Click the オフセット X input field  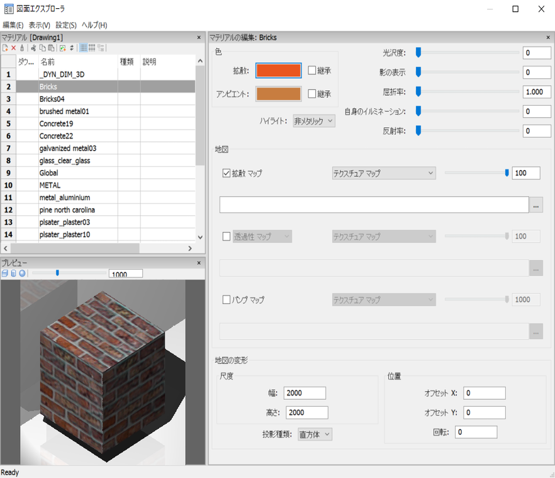[485, 393]
